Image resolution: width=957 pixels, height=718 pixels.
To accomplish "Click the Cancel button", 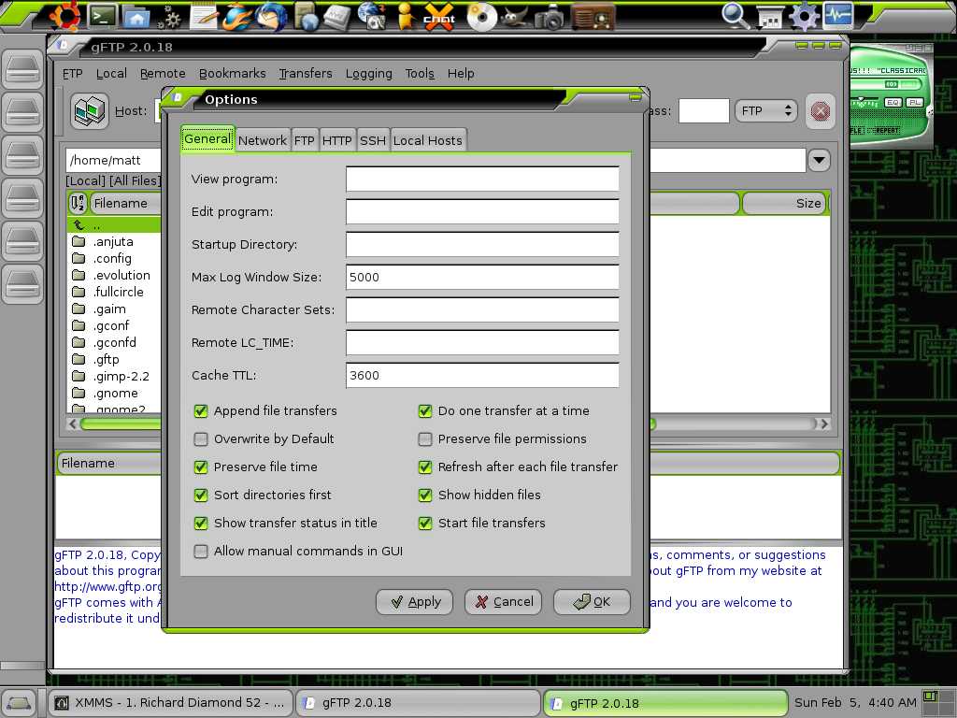I will (503, 602).
